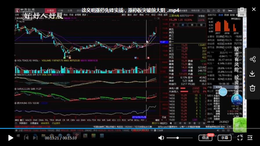Select the OBV indicator tab in chart
This screenshot has height=146, width=260.
[x=73, y=120]
